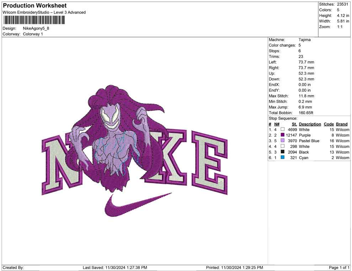
Task: Click the 'Brand' column header
Action: pos(342,124)
